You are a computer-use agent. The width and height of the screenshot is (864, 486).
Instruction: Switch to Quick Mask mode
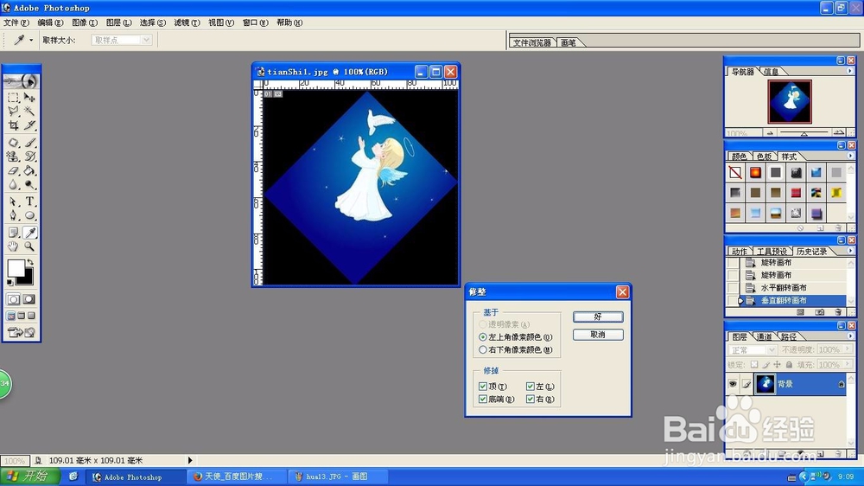29,299
